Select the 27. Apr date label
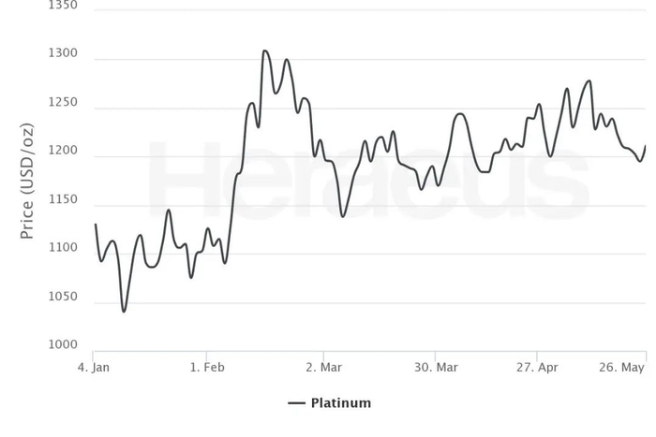656x437 pixels. coord(537,368)
